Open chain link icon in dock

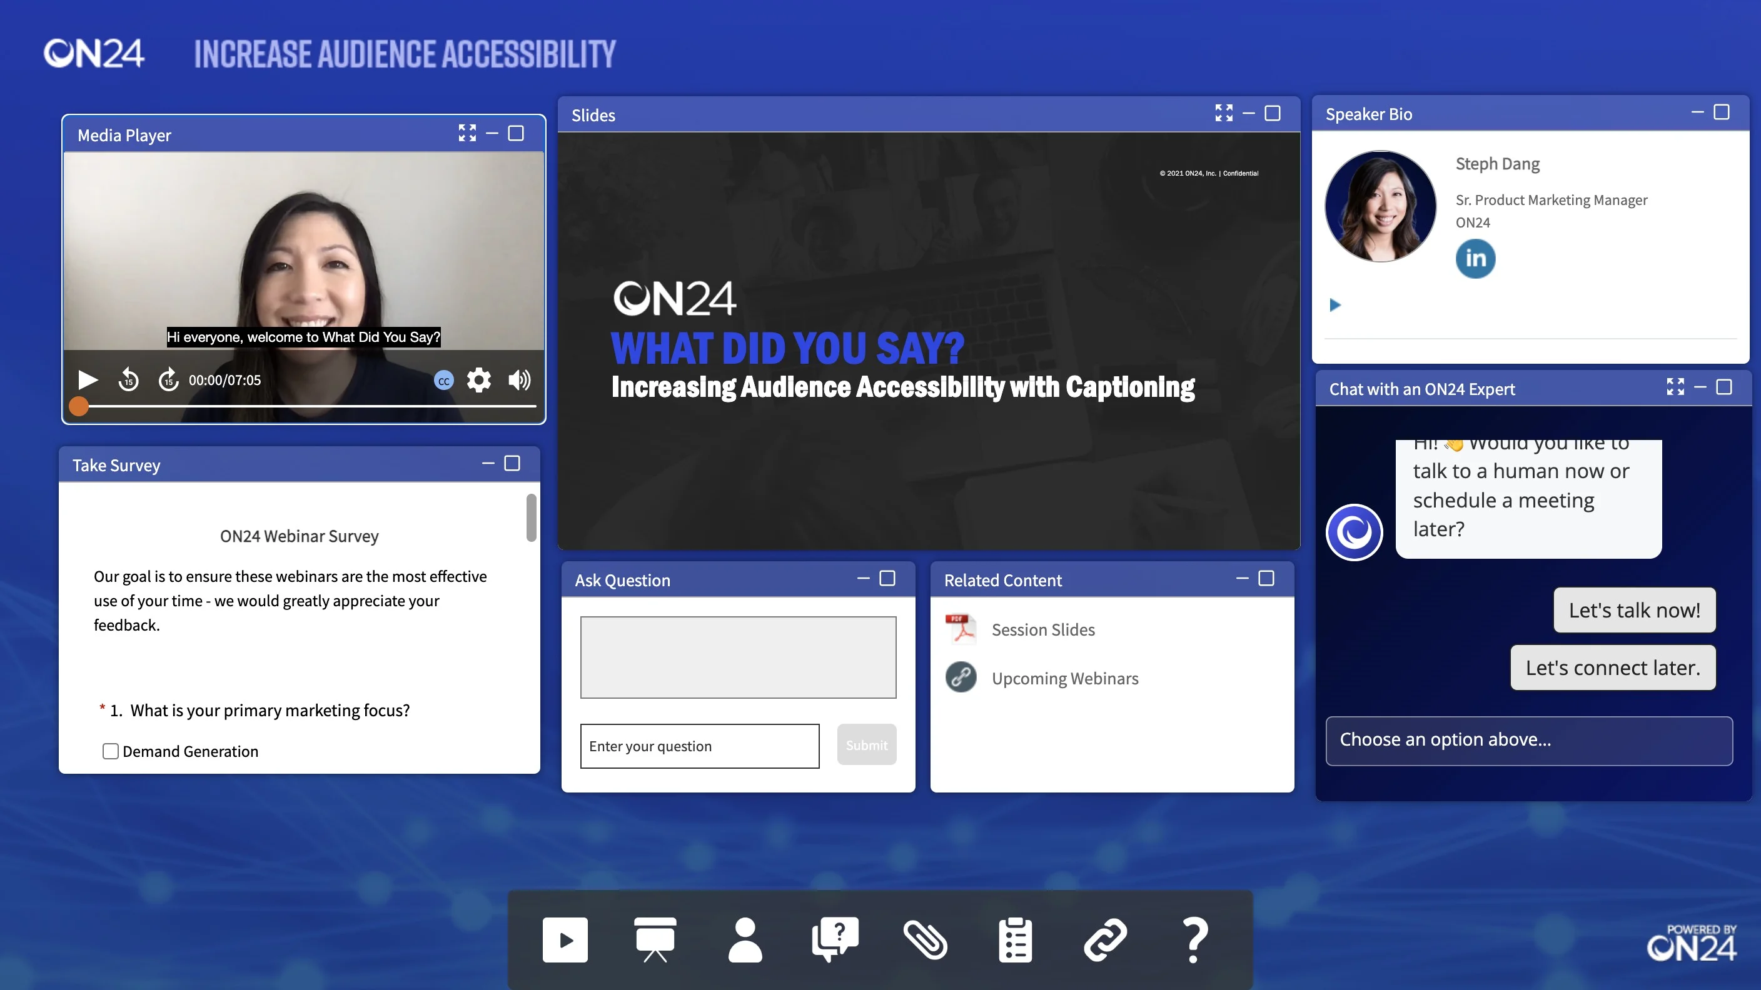point(1105,940)
